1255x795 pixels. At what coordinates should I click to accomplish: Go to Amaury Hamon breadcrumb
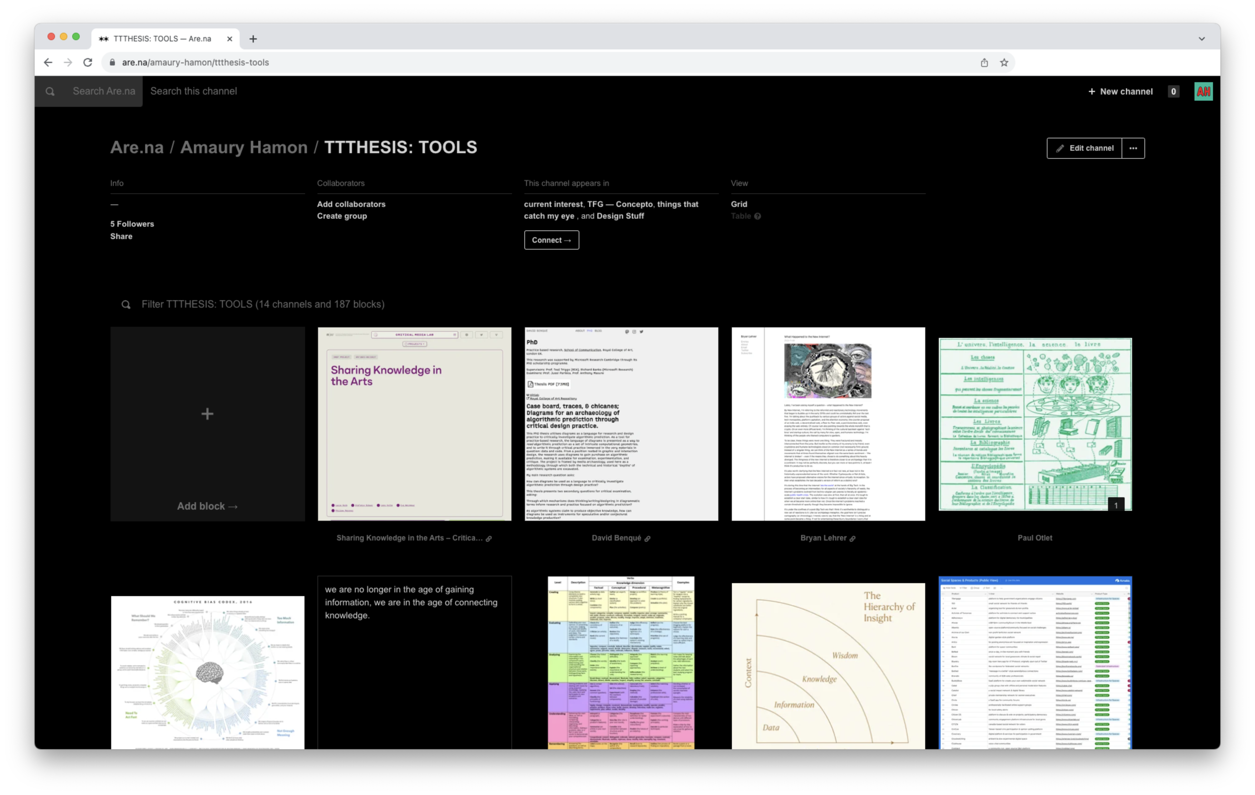coord(243,148)
